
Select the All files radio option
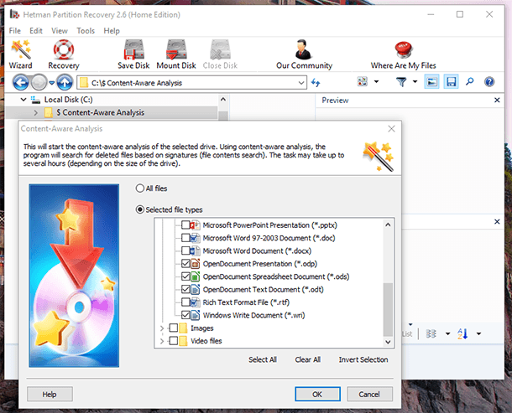click(140, 188)
